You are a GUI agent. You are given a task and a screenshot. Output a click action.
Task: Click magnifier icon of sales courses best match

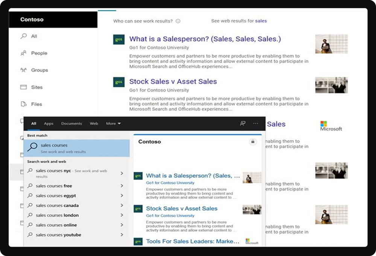[x=32, y=147]
